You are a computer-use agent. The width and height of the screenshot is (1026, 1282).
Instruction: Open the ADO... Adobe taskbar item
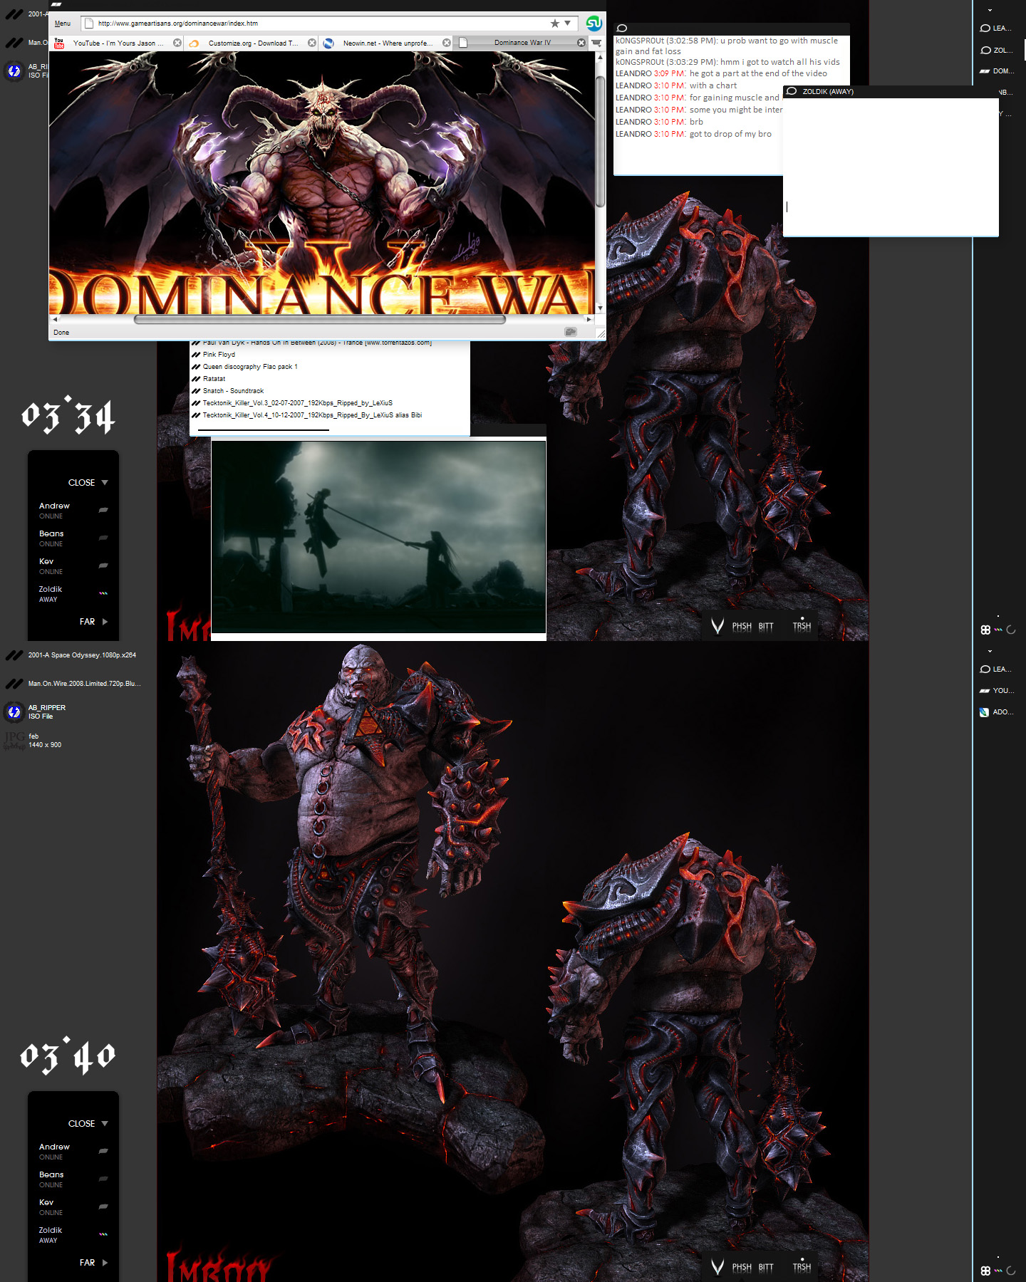pos(996,712)
